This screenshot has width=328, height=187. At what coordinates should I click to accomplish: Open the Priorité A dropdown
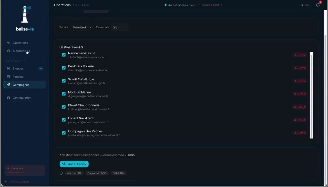[82, 27]
